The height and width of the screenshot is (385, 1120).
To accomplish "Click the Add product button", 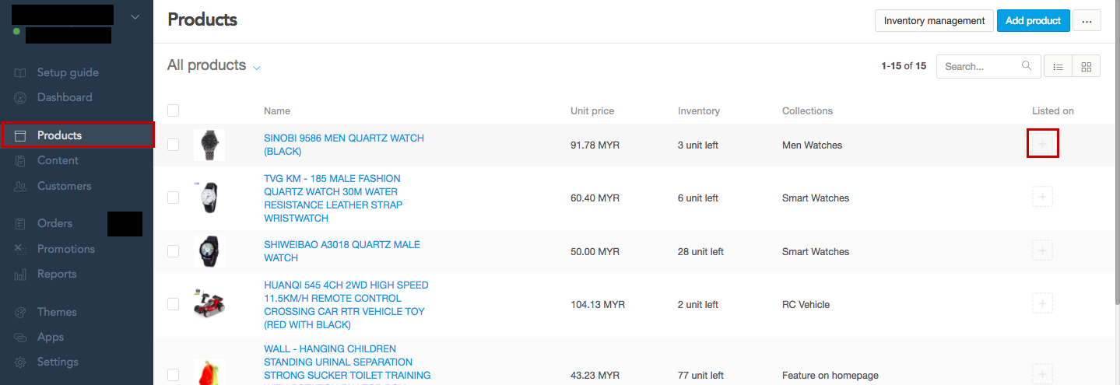I will (x=1033, y=21).
